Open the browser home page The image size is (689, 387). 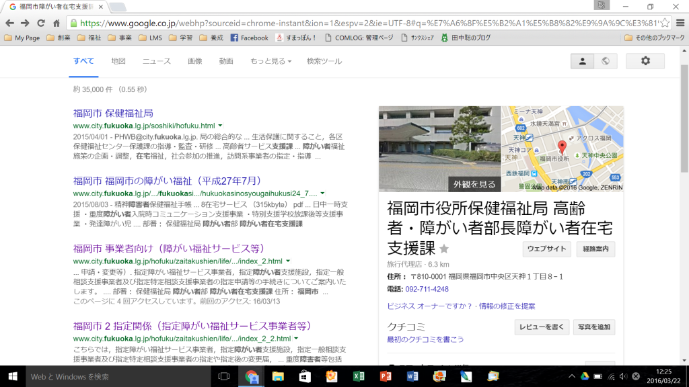click(x=57, y=24)
